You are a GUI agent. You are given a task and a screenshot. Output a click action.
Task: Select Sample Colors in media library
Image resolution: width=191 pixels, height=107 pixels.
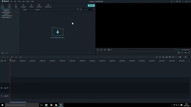point(7,16)
